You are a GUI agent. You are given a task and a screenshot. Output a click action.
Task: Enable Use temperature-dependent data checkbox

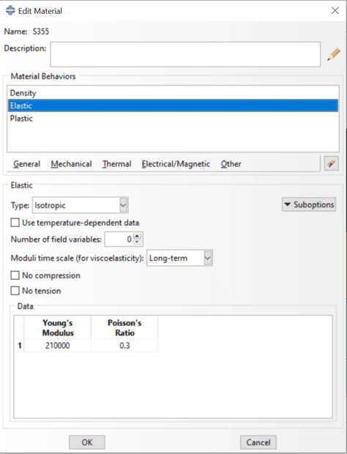coord(15,223)
